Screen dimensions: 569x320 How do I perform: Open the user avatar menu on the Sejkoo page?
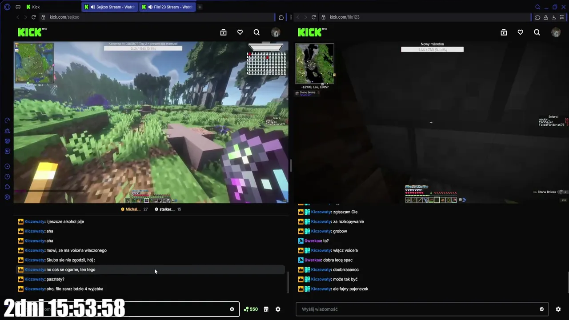276,32
